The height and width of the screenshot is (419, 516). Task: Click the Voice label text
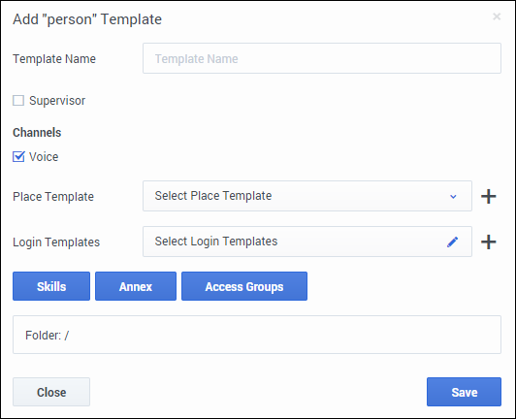click(44, 157)
